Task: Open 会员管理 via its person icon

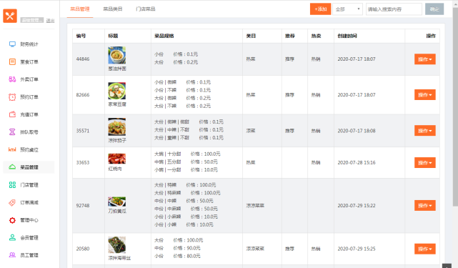Action: 12,237
